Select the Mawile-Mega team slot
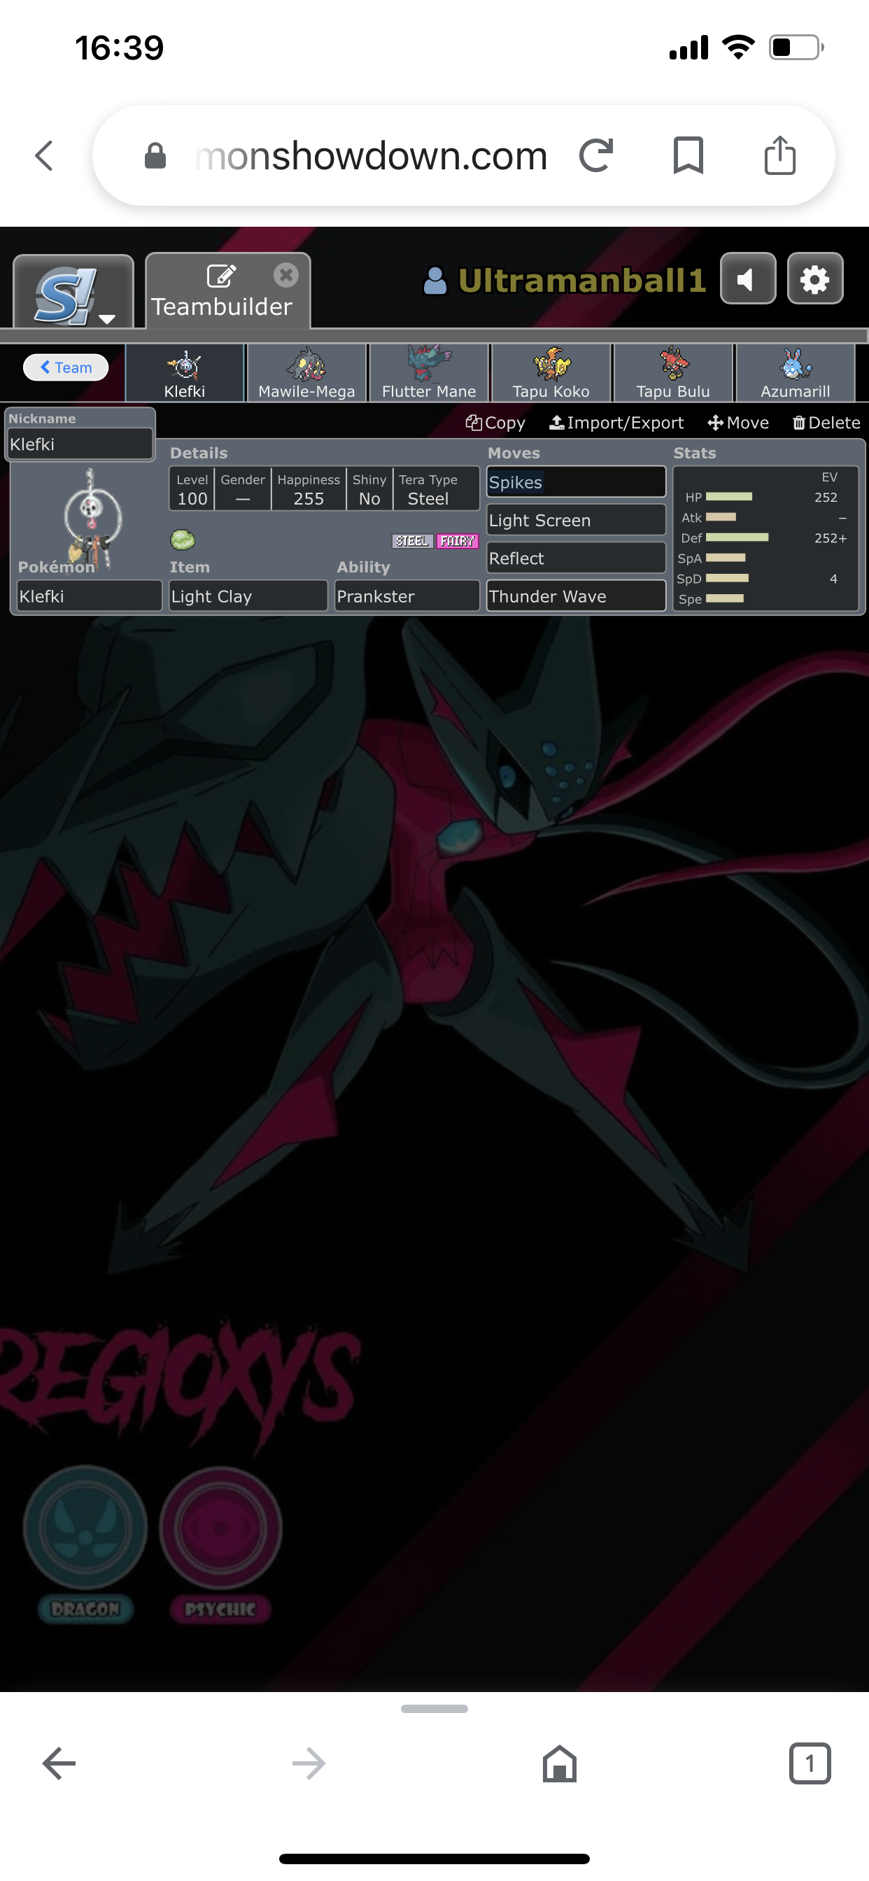869x1881 pixels. [x=306, y=373]
